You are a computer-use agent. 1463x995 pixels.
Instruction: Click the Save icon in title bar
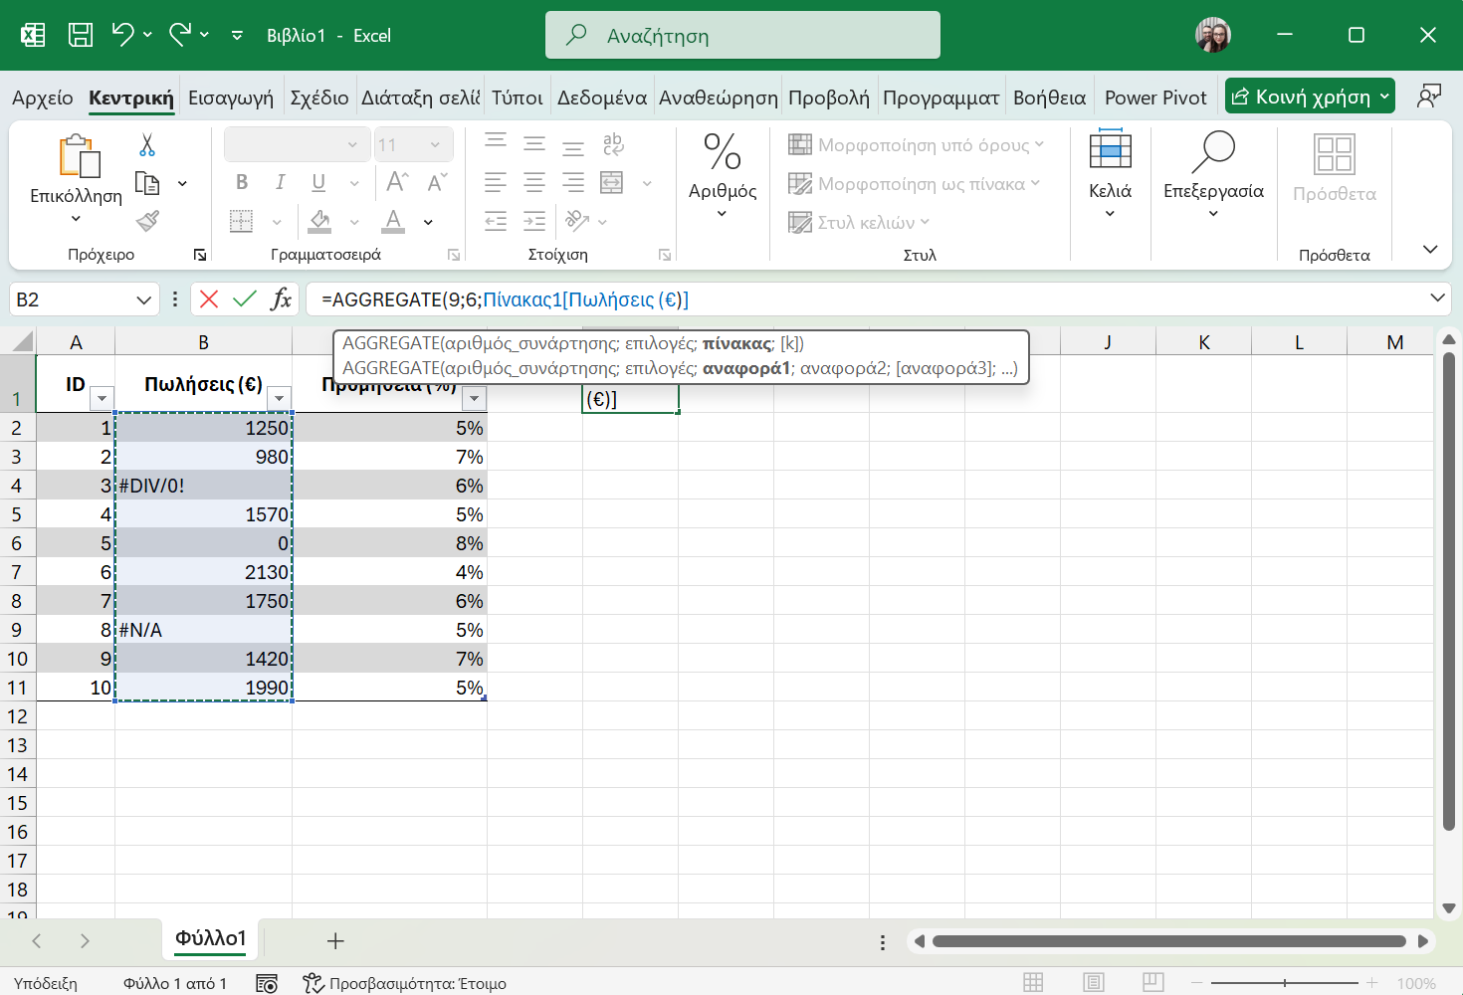pos(81,35)
